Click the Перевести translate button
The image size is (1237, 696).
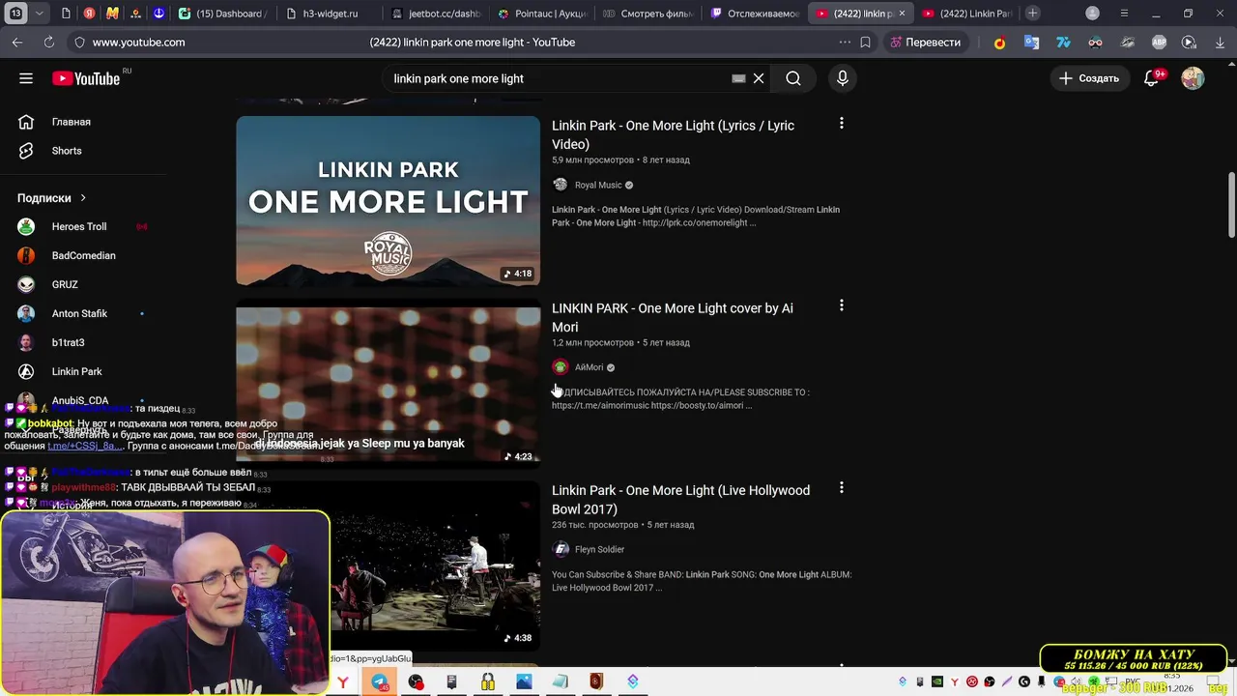925,43
